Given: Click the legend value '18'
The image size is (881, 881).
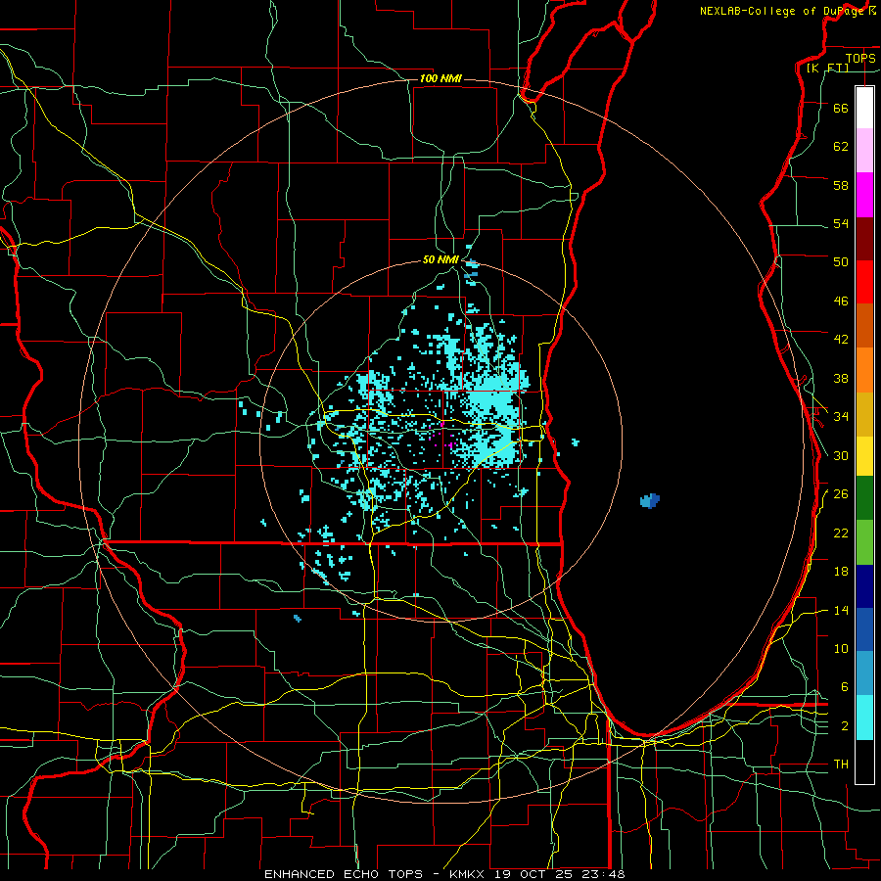Looking at the screenshot, I should pyautogui.click(x=841, y=572).
